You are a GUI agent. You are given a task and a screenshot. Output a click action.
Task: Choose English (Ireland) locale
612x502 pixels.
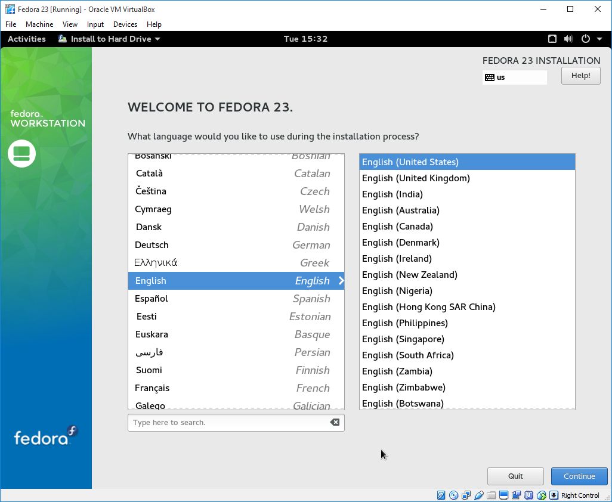(467, 259)
